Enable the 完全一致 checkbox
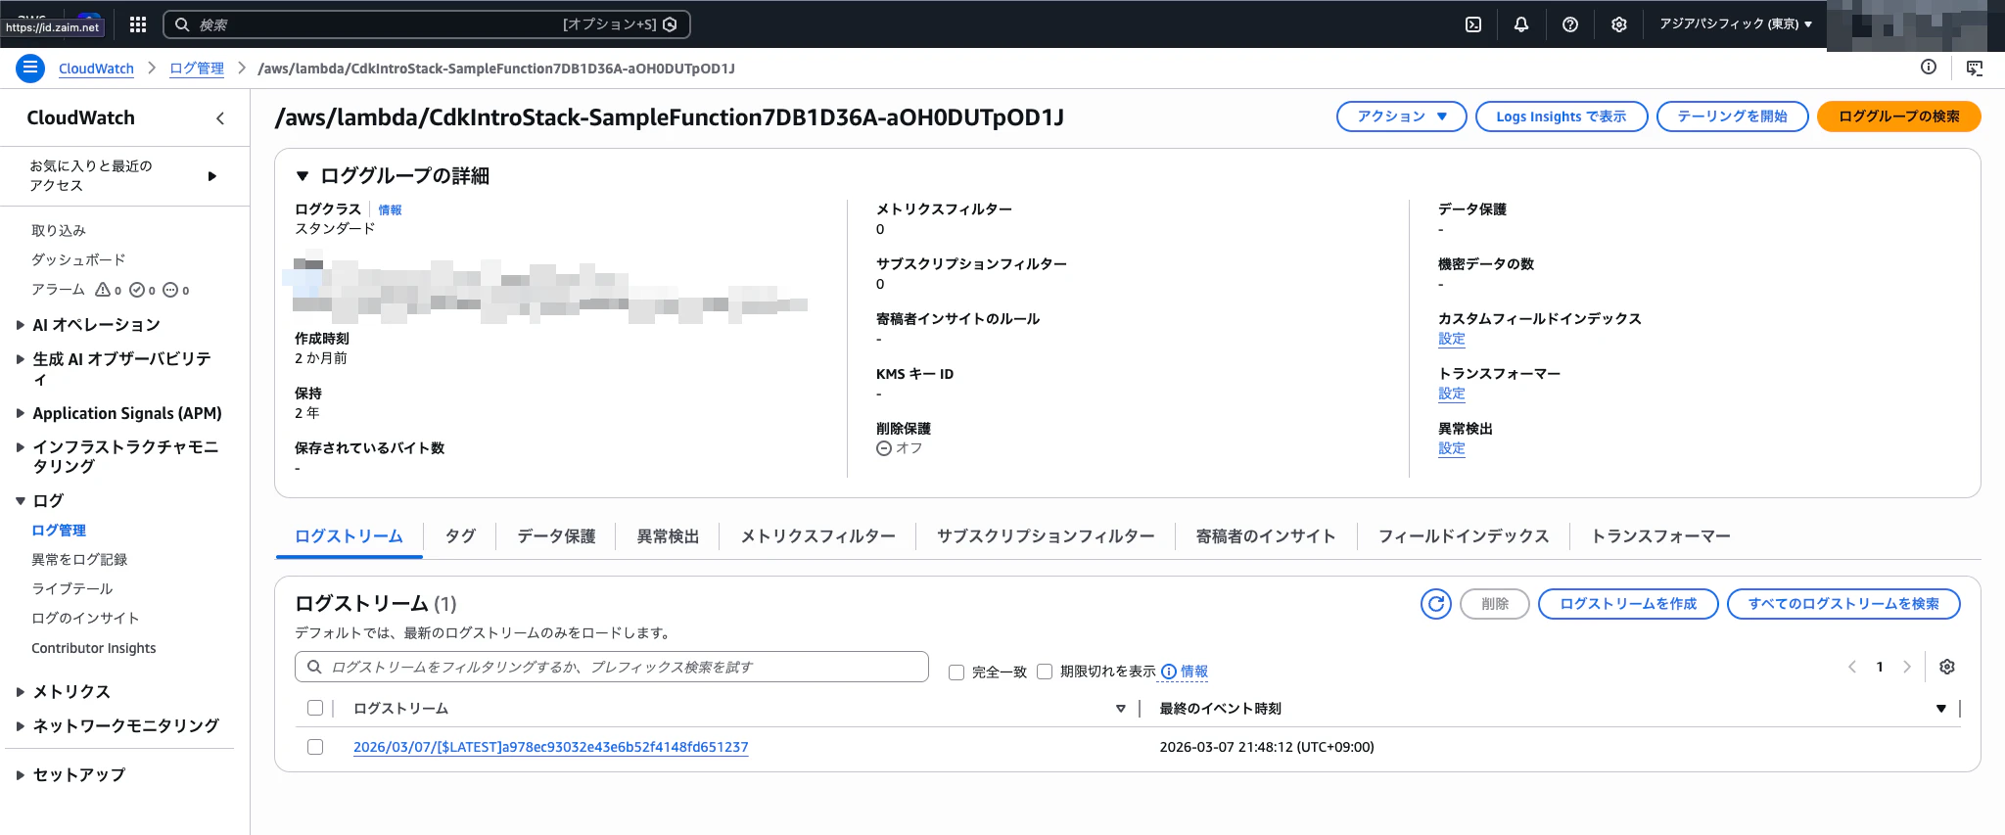The width and height of the screenshot is (2005, 835). pyautogui.click(x=956, y=673)
